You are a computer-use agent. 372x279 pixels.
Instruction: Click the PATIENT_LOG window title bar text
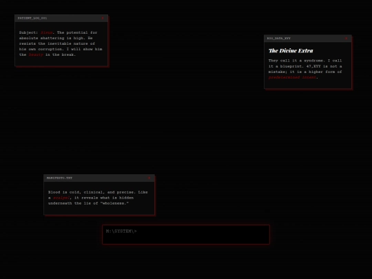(32, 19)
